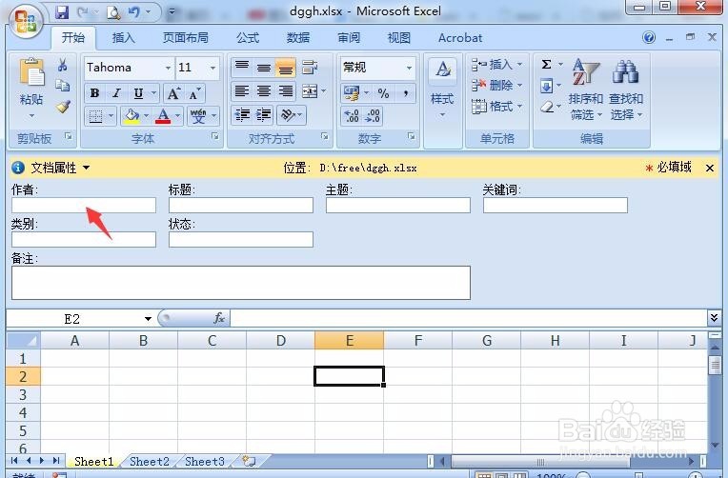The width and height of the screenshot is (728, 478).
Task: Click the 作者 author input field
Action: coord(84,205)
